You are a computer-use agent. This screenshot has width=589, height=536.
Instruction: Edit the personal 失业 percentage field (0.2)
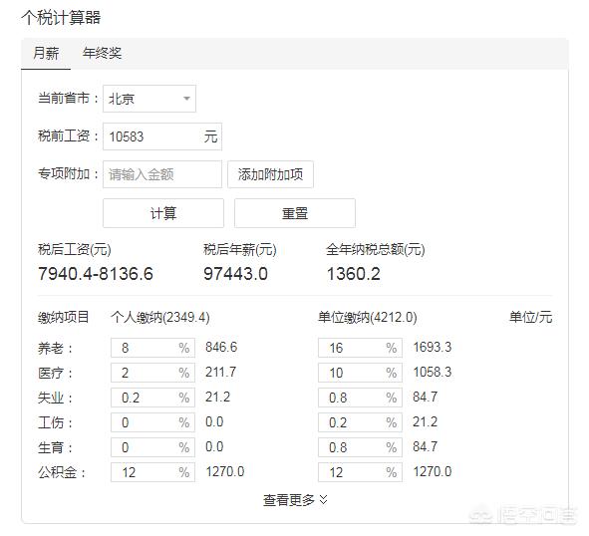pos(152,398)
